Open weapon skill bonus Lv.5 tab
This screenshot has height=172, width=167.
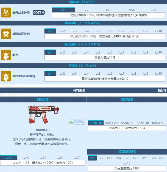tap(127, 158)
